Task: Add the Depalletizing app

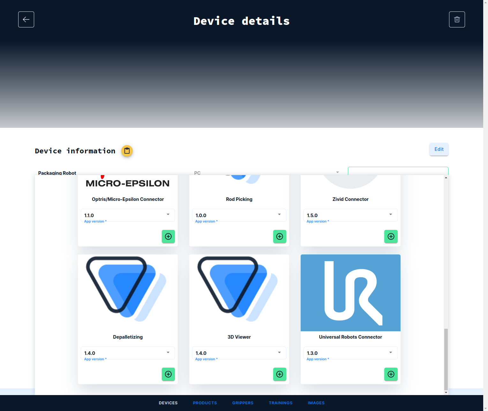Action: click(168, 374)
